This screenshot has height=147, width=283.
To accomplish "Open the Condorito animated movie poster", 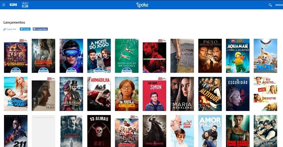I will [127, 131].
